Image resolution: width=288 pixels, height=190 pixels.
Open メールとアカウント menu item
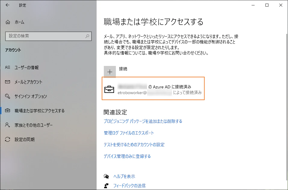click(x=28, y=82)
